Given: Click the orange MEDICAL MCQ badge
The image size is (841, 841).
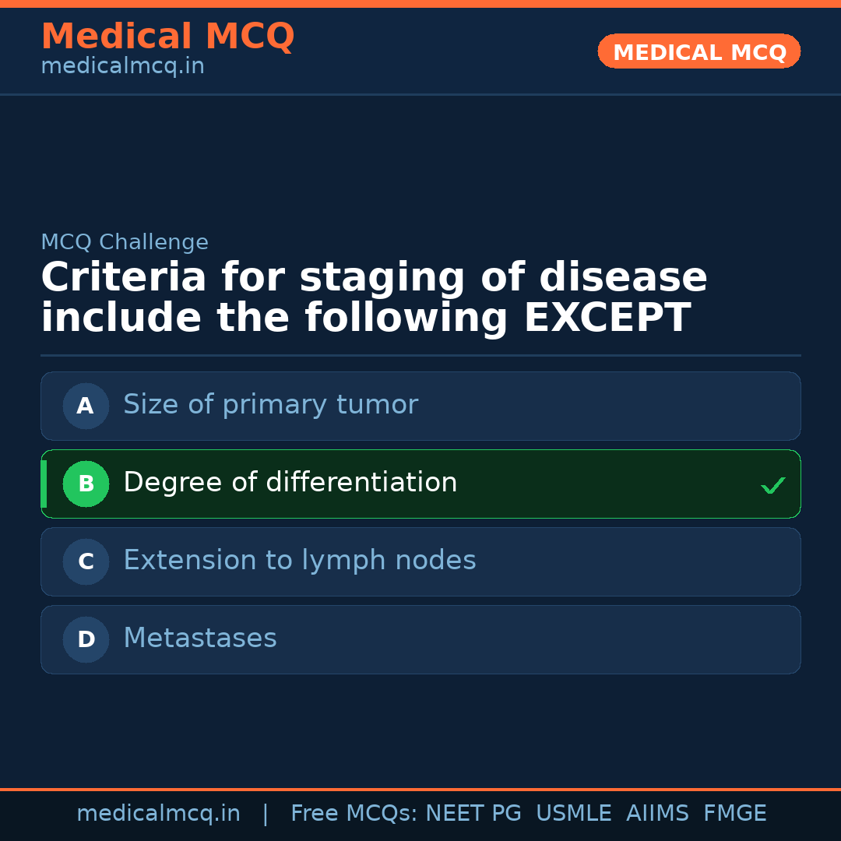Looking at the screenshot, I should 698,51.
